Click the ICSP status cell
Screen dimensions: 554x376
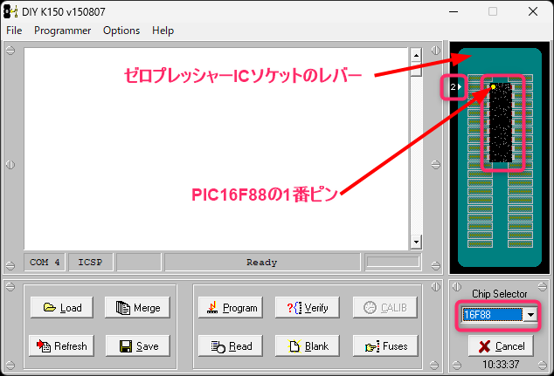pos(91,262)
